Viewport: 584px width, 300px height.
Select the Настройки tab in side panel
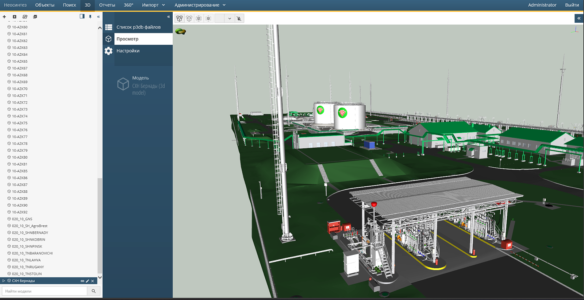click(x=128, y=51)
